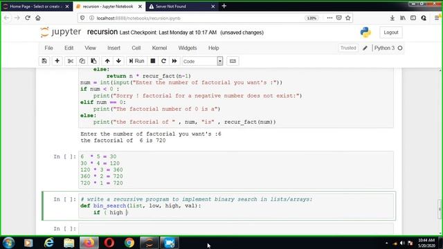Open Google Chrome from taskbar
The image size is (443, 249).
click(x=129, y=243)
